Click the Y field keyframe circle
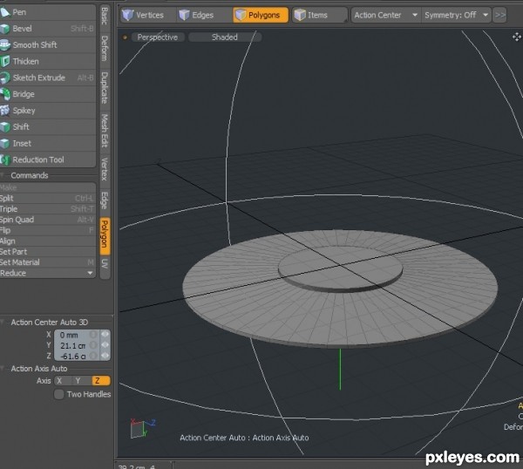Image resolution: width=523 pixels, height=469 pixels. coord(94,345)
